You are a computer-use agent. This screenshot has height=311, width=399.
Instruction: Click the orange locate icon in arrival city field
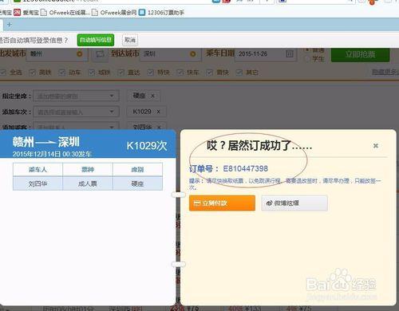(192, 54)
